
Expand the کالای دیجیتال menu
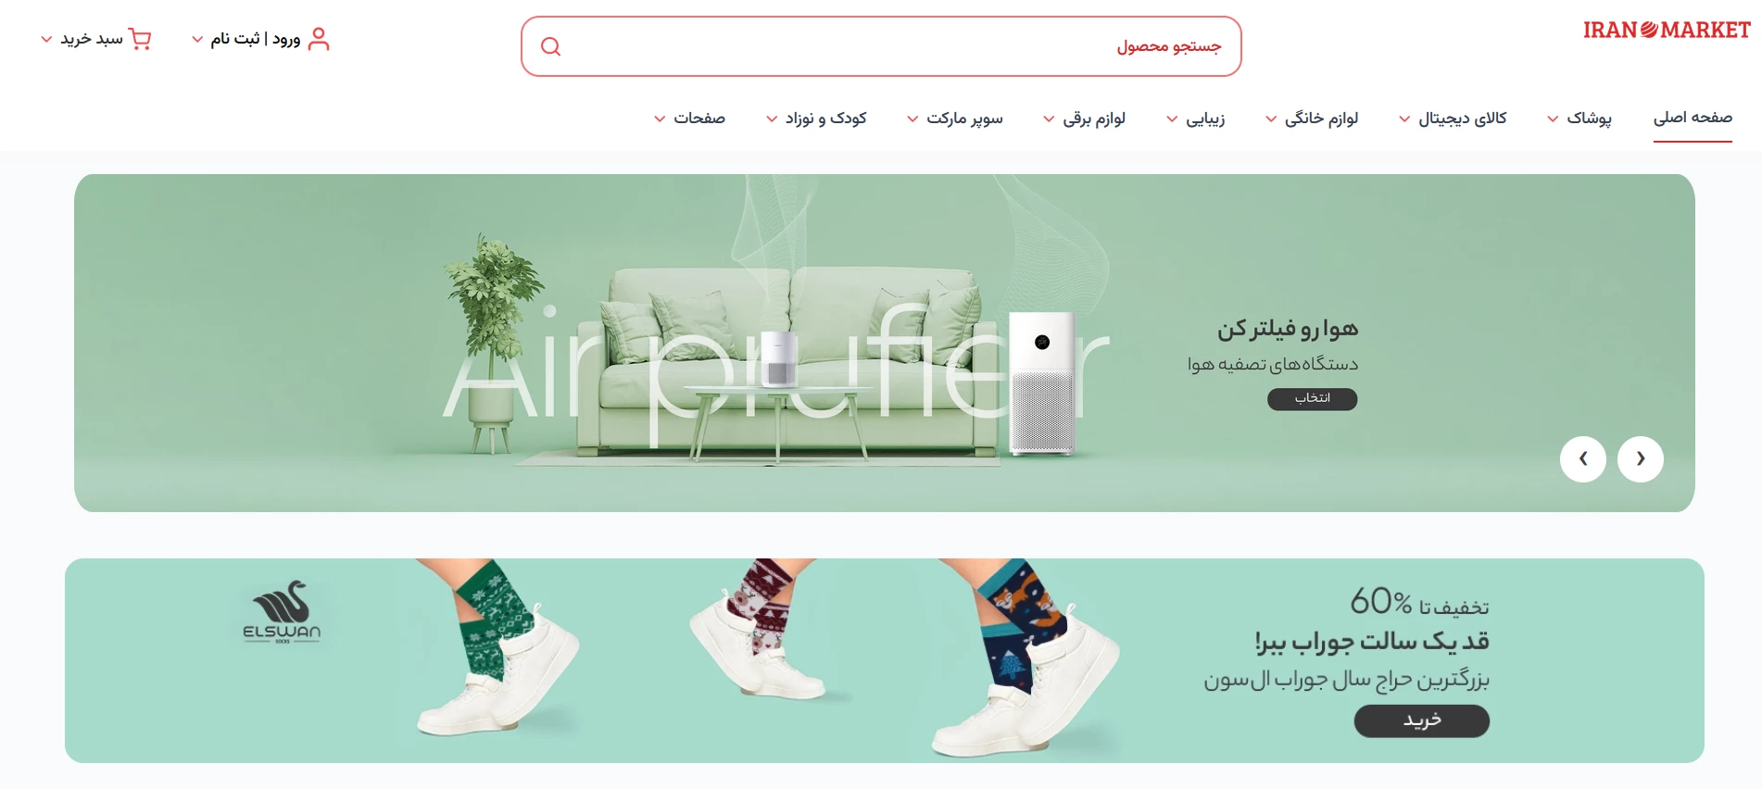(1453, 119)
